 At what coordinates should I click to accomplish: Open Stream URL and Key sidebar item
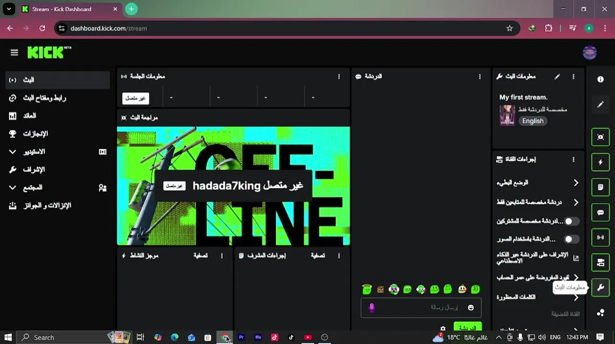(57, 98)
